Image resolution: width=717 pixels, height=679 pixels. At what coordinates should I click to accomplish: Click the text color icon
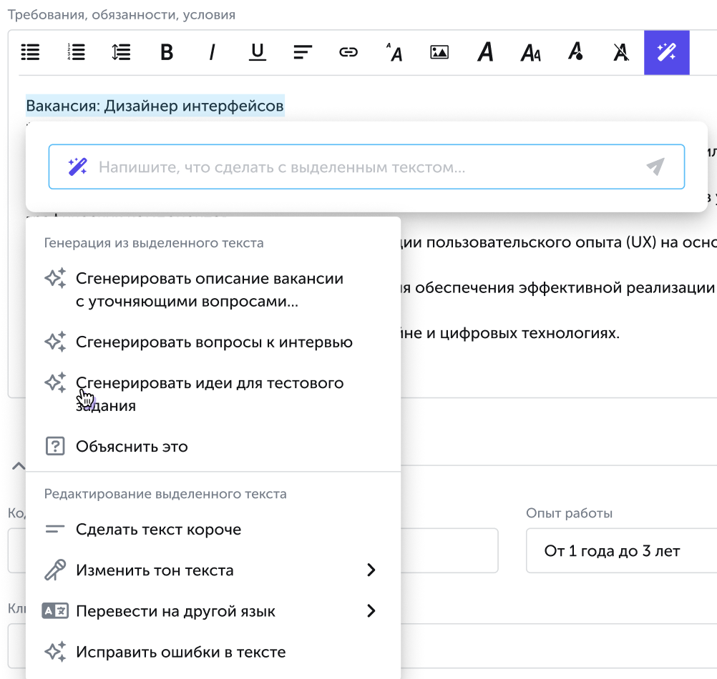coord(575,52)
